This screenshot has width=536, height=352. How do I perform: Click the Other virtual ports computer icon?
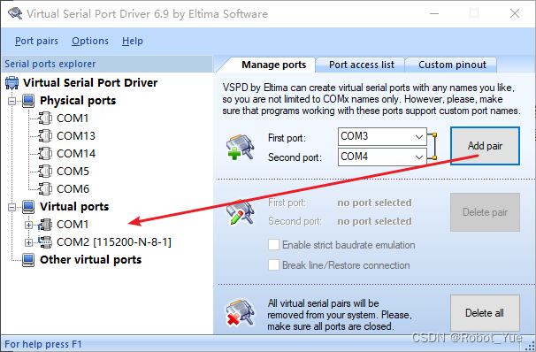point(28,260)
